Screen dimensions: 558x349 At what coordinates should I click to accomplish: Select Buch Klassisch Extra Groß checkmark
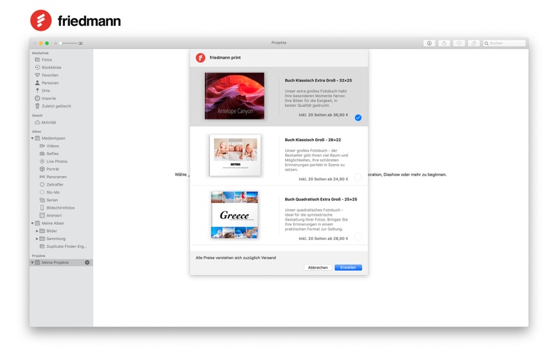click(358, 118)
